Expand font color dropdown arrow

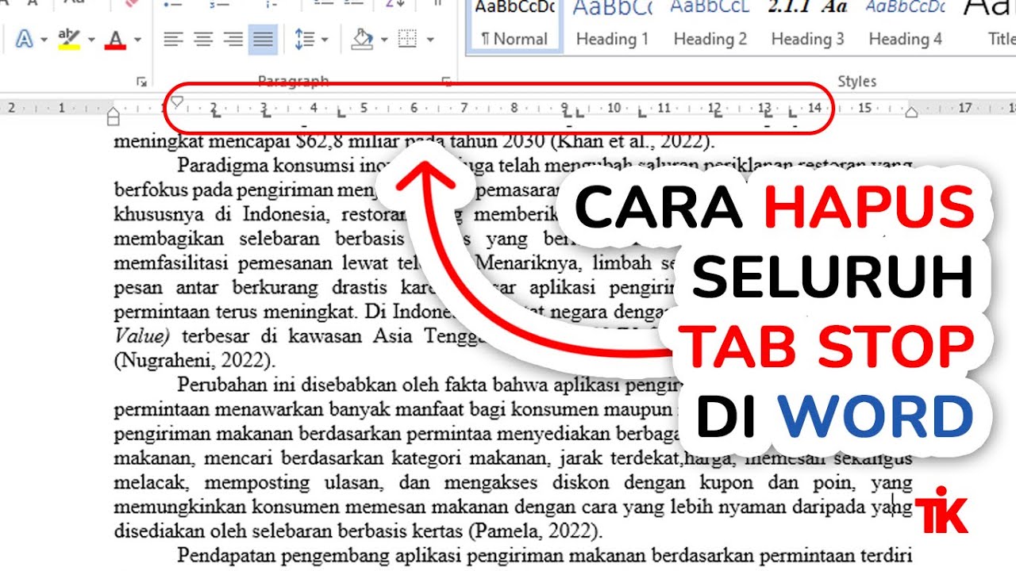click(x=137, y=39)
